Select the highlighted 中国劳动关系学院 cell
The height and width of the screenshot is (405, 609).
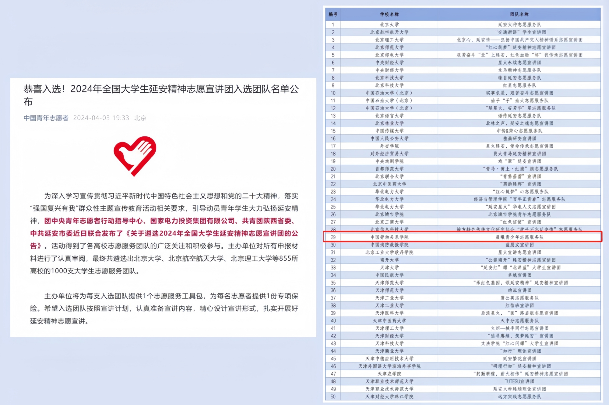[x=389, y=237]
